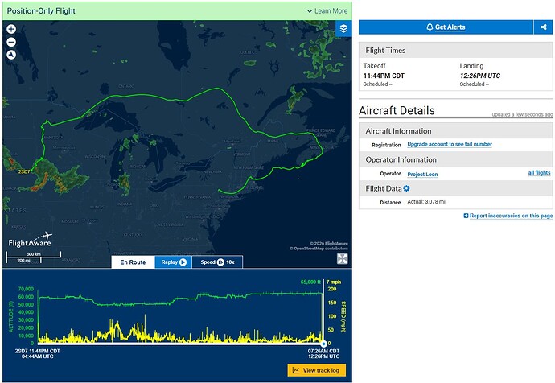
Task: Zoom out on the flight map
Action: [x=11, y=42]
